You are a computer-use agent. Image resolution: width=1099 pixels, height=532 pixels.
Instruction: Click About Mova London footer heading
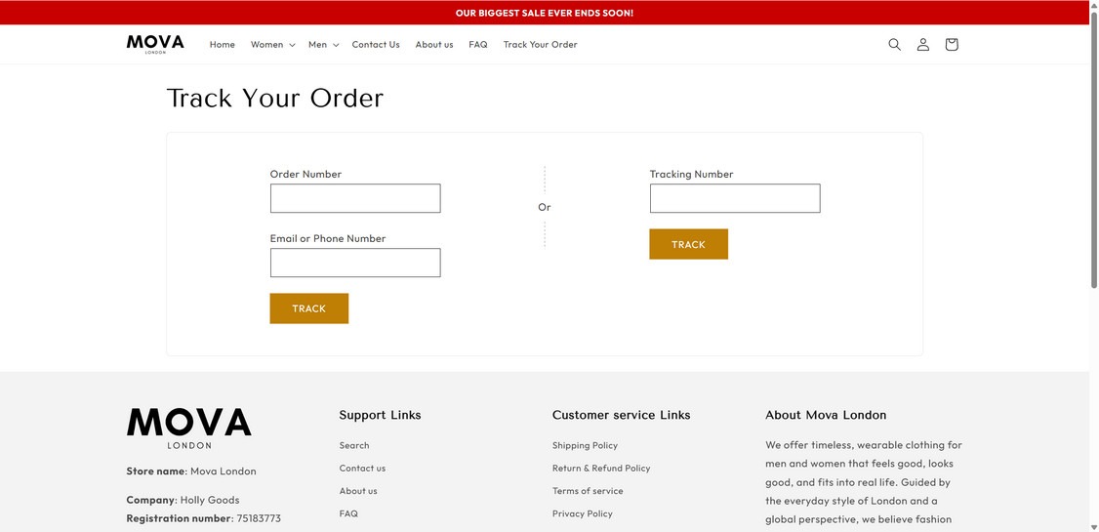point(826,415)
